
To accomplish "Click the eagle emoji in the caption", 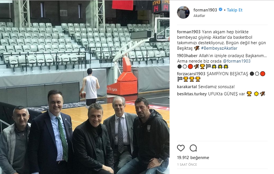I will tap(197, 48).
